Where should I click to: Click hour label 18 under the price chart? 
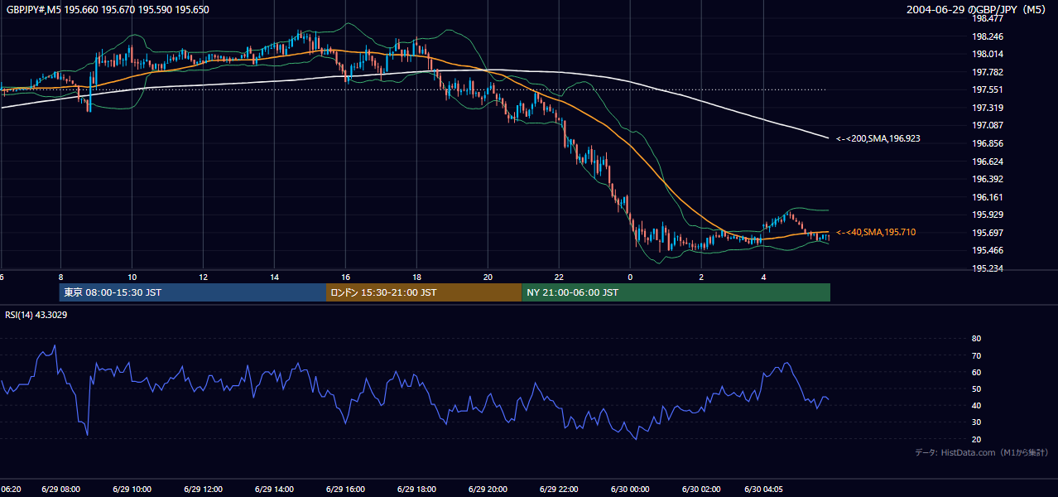[417, 277]
